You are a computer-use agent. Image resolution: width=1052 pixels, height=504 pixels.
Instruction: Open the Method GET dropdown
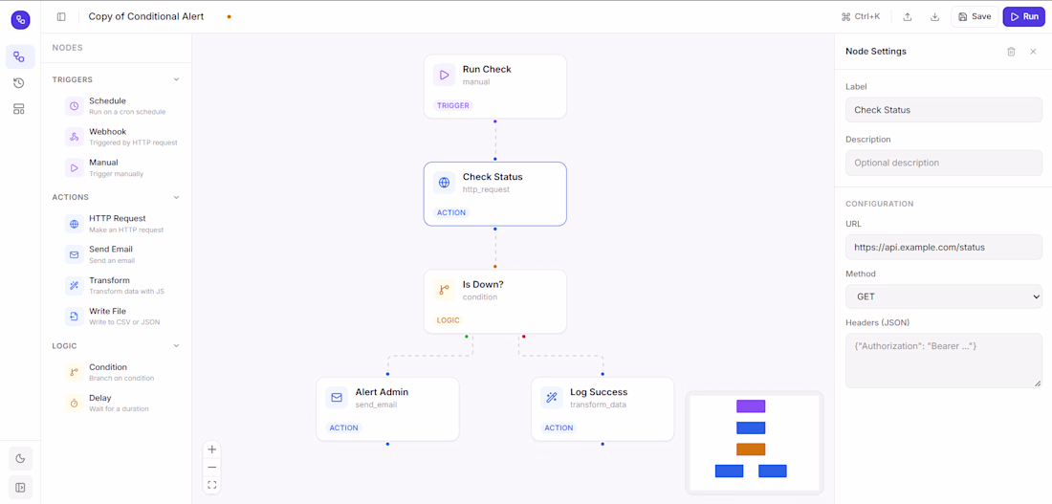click(x=944, y=296)
